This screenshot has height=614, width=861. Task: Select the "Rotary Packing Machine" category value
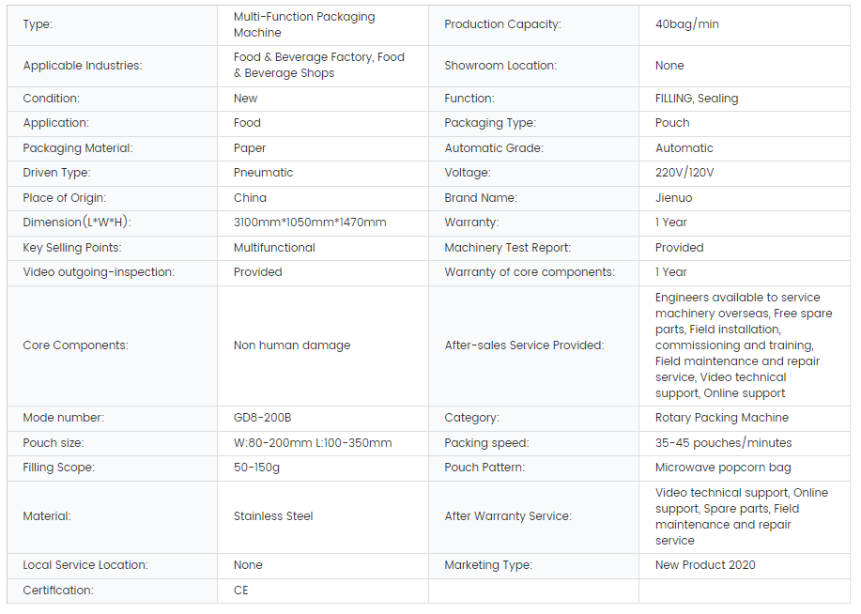(x=721, y=418)
